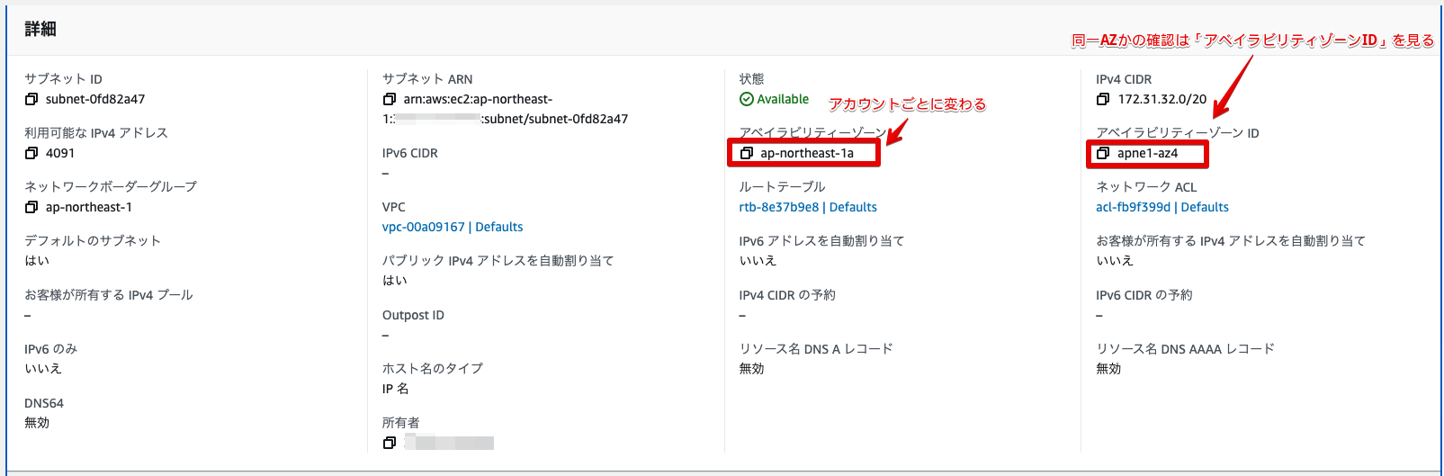Select the ap-northeast-1a zone text

pos(807,153)
